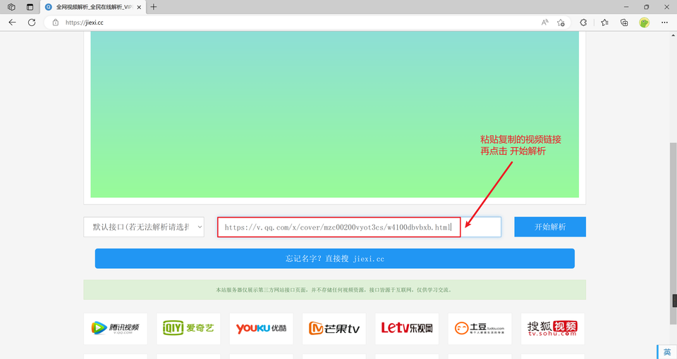Open the 腾讯视频 site logo
Screen dimensions: 677x359
coord(115,329)
